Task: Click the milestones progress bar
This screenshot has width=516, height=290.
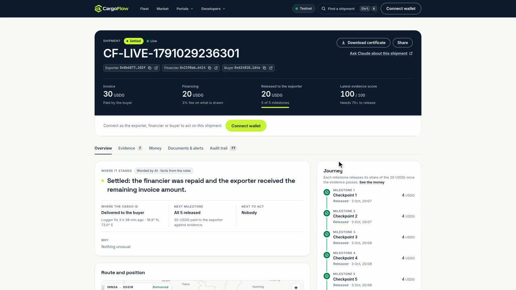Action: (x=275, y=108)
